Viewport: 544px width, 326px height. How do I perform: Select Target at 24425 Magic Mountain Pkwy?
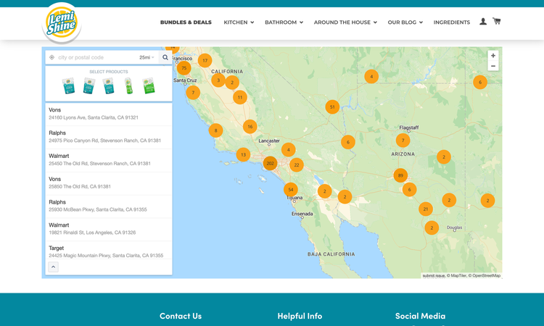tap(109, 251)
